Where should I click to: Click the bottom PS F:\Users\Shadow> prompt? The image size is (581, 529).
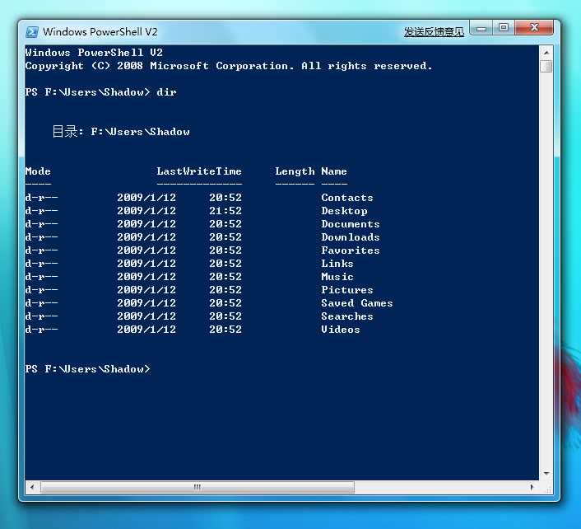[87, 369]
